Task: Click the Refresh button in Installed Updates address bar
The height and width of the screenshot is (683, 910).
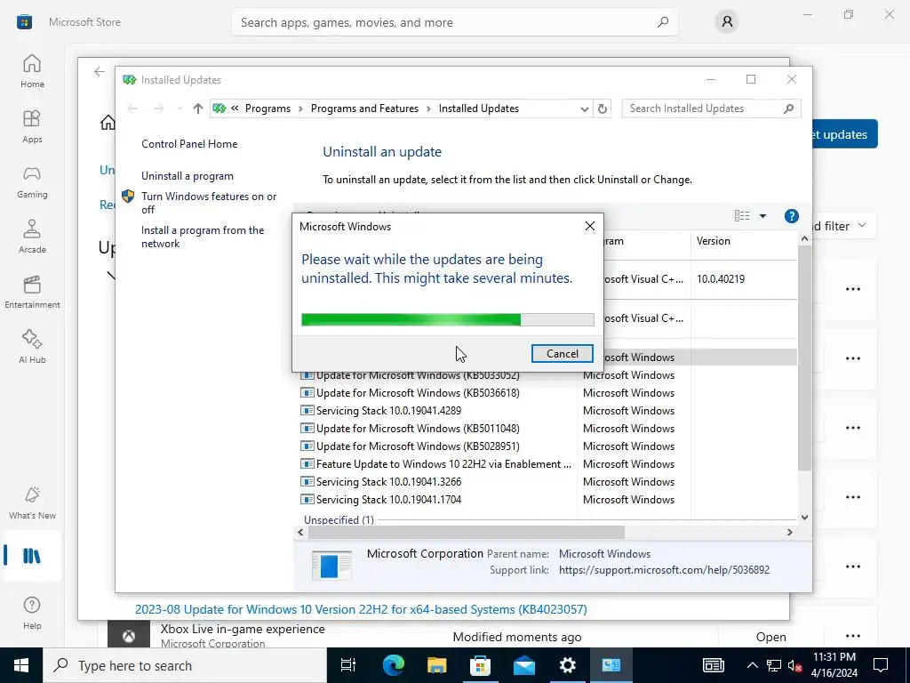Action: tap(603, 108)
